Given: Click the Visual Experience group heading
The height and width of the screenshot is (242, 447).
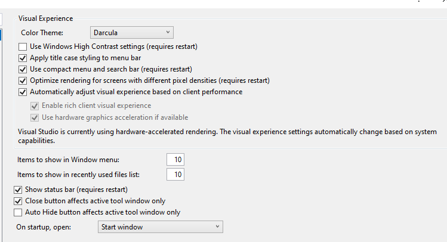Looking at the screenshot, I should point(45,18).
